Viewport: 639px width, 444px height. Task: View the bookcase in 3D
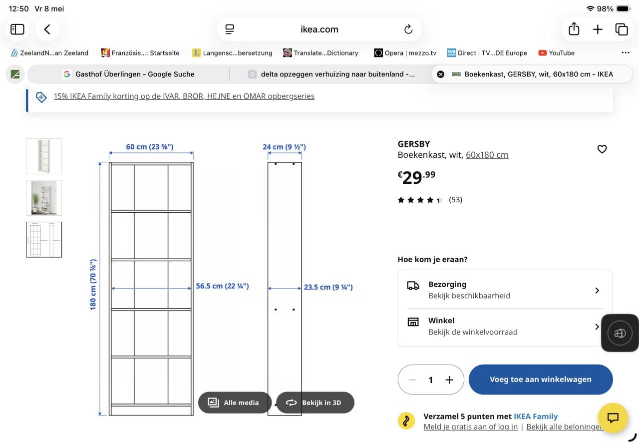315,403
